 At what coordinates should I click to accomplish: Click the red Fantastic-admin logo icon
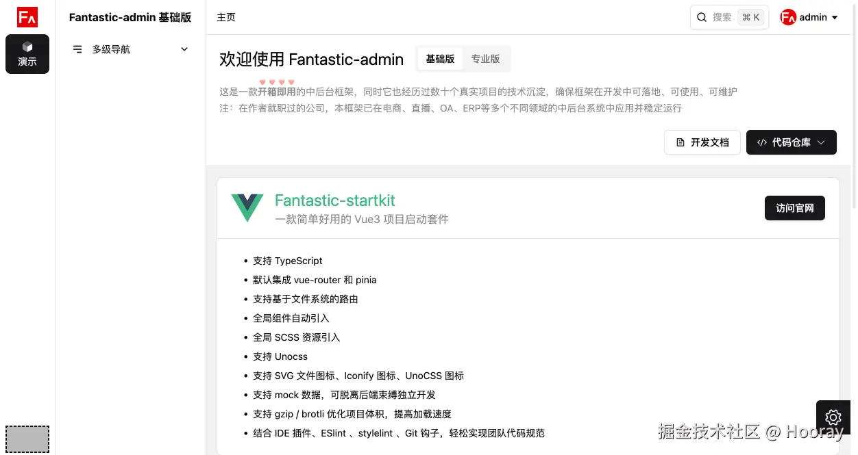[x=27, y=17]
